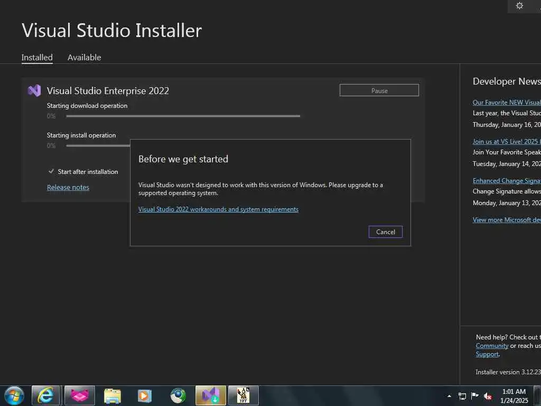Launch Windows Media Player from taskbar
This screenshot has width=541, height=406.
tap(145, 395)
